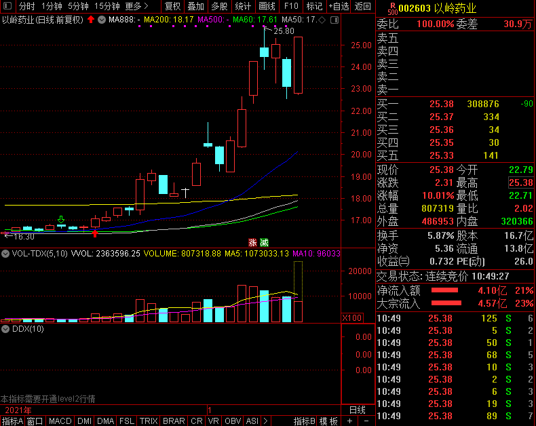Toggle 复权 price adjustment
This screenshot has width=536, height=426.
(x=173, y=6)
